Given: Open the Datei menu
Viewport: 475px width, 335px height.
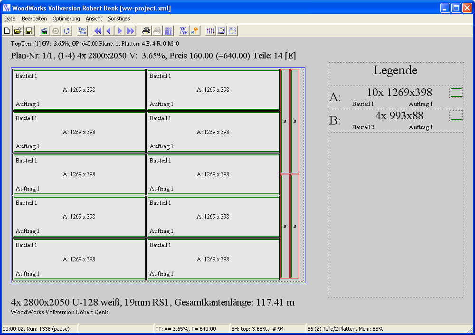Looking at the screenshot, I should pos(10,19).
